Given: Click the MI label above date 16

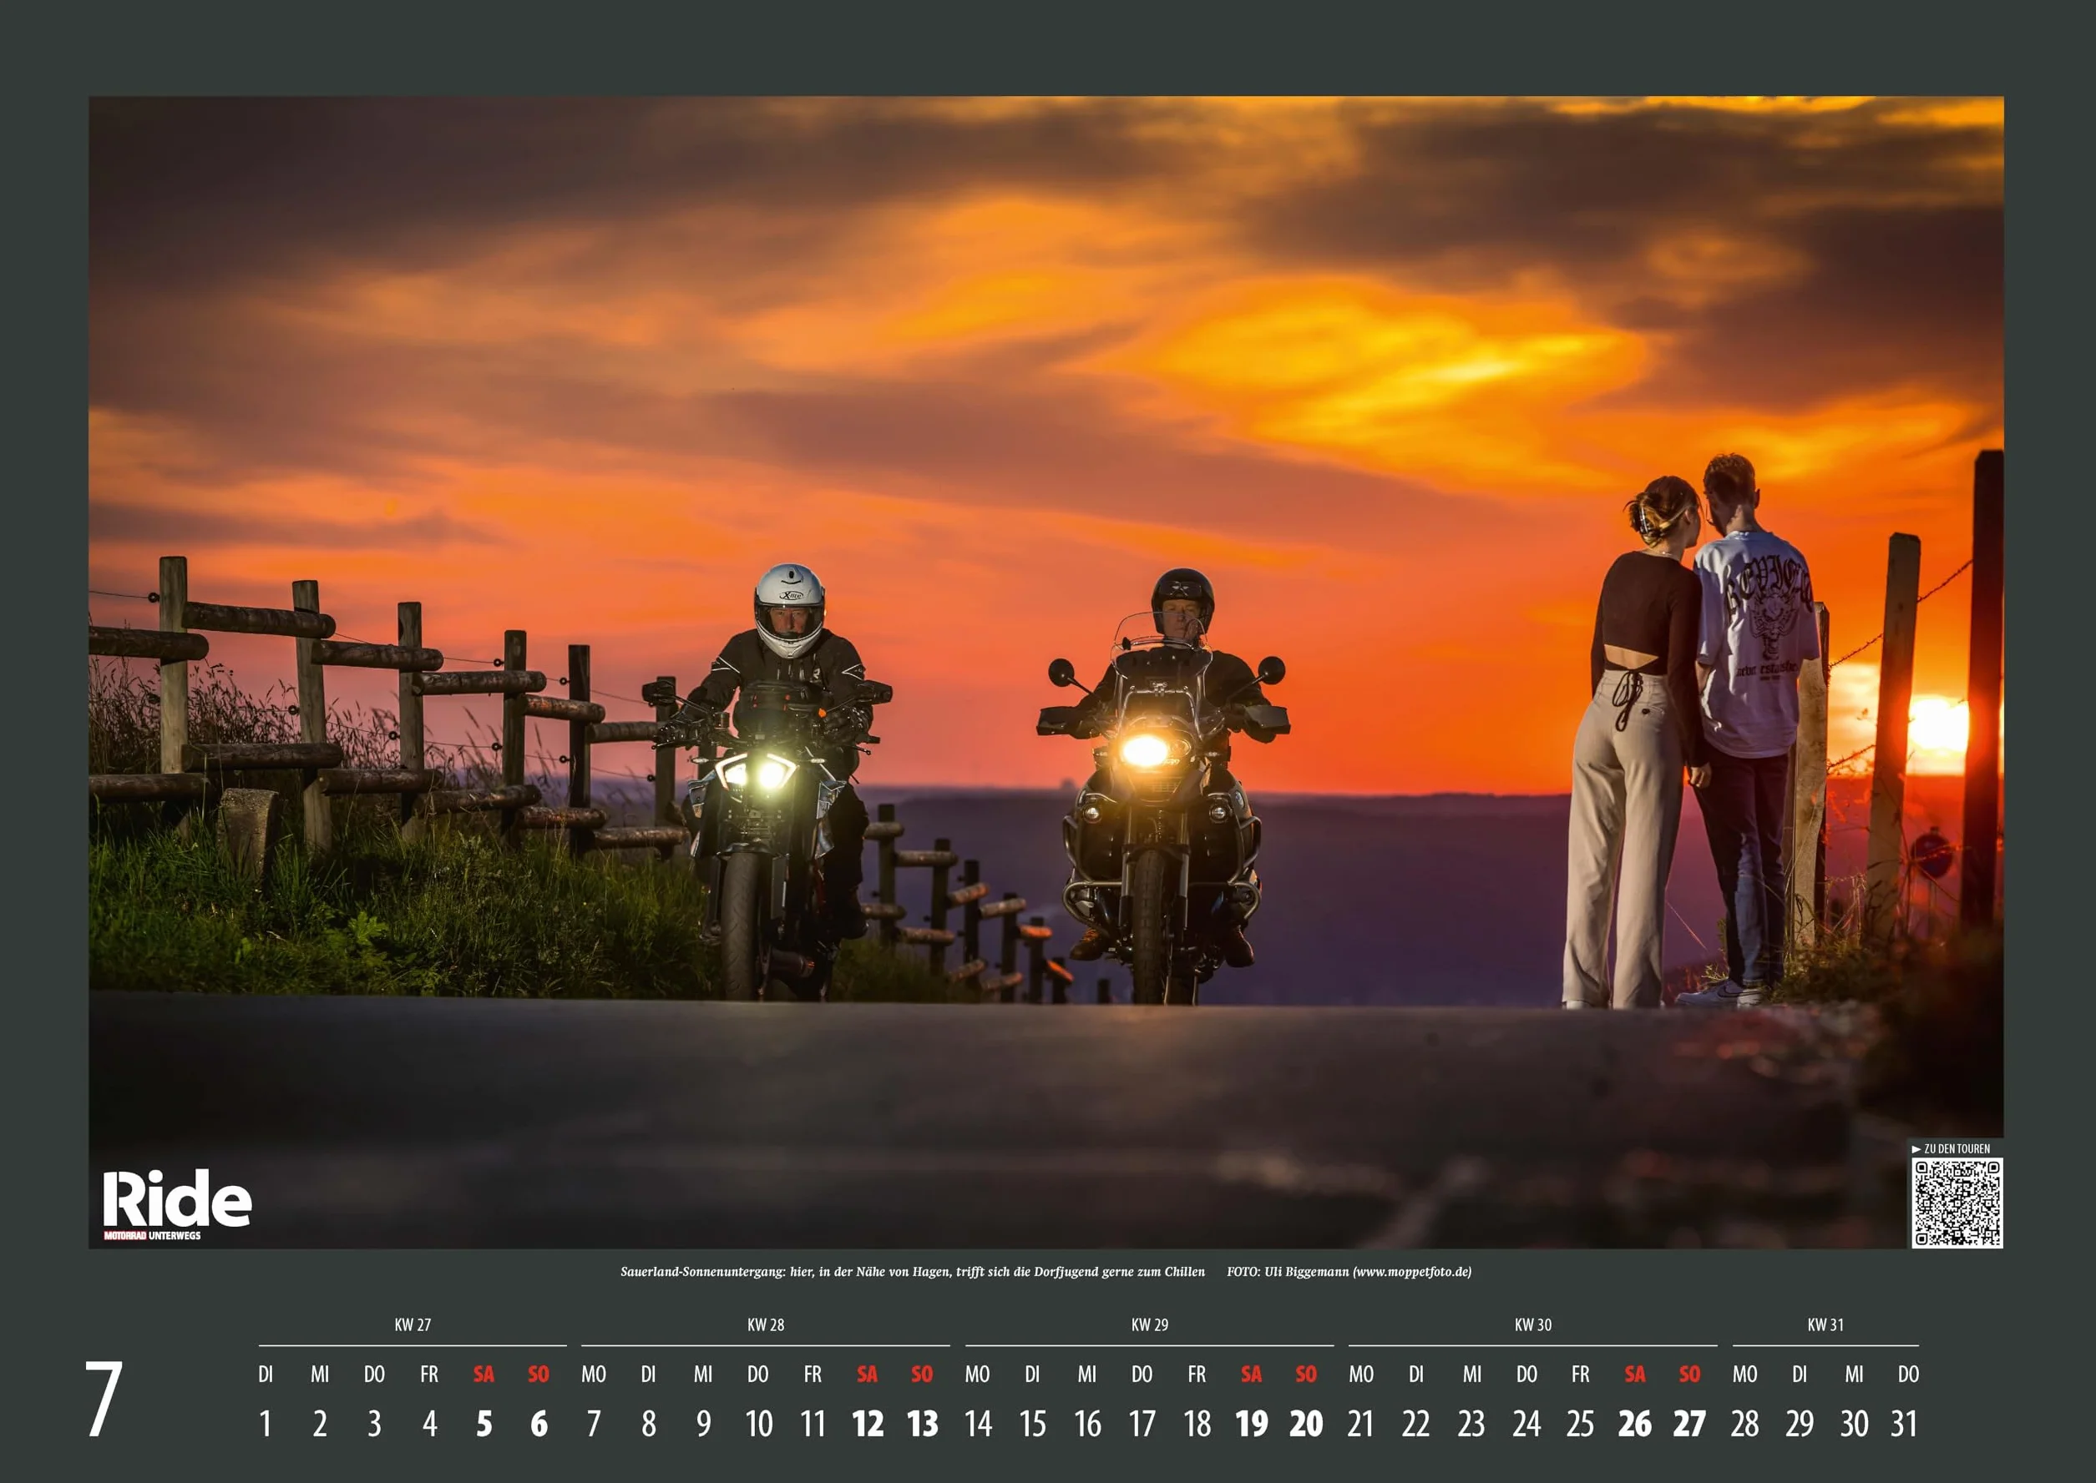Looking at the screenshot, I should point(1087,1375).
